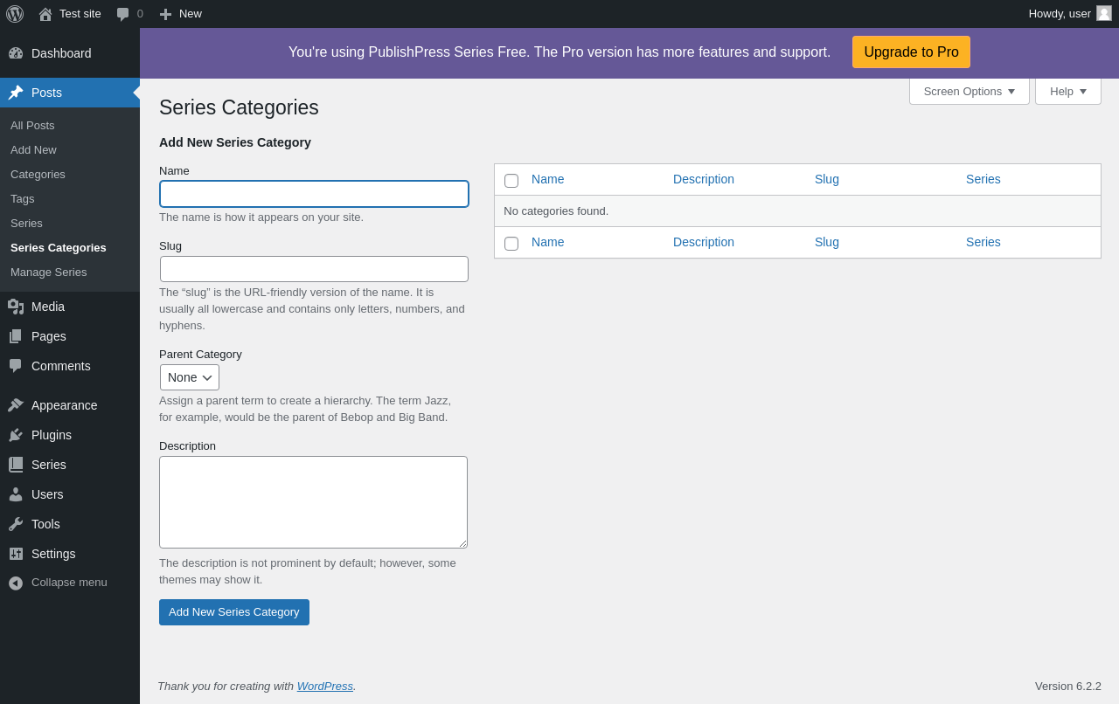Click the Appearance paintbrush icon
Image resolution: width=1119 pixels, height=704 pixels.
coord(16,405)
